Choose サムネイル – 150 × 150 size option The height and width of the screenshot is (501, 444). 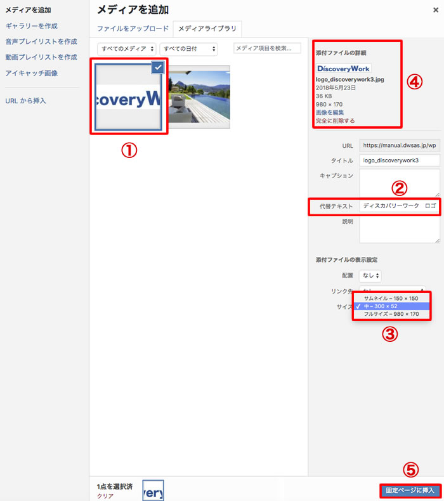click(391, 297)
